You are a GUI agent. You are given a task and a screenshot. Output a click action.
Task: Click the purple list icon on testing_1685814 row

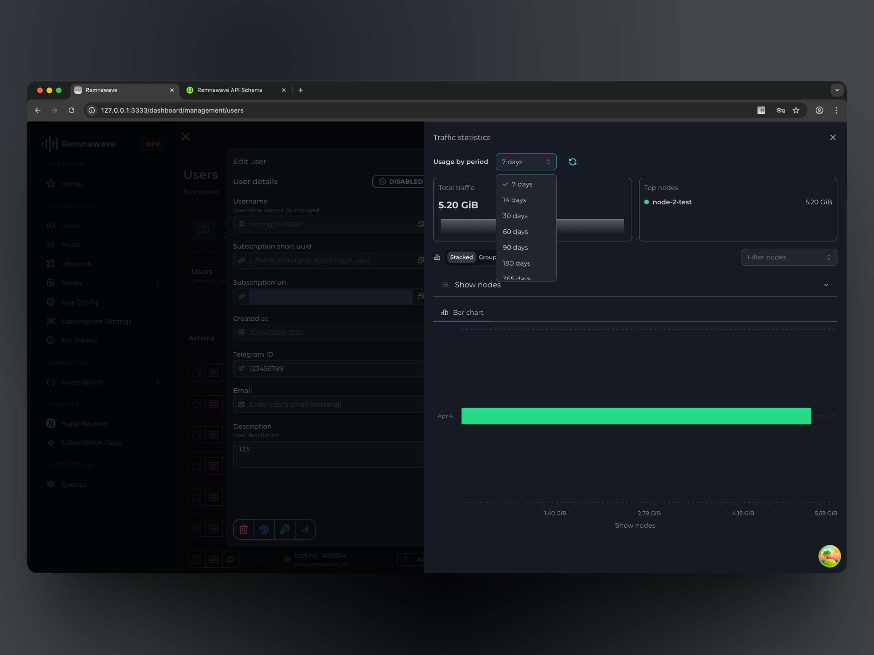tap(214, 559)
